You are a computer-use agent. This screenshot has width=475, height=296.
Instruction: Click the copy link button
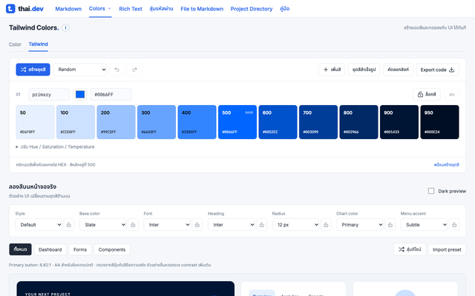coord(398,70)
